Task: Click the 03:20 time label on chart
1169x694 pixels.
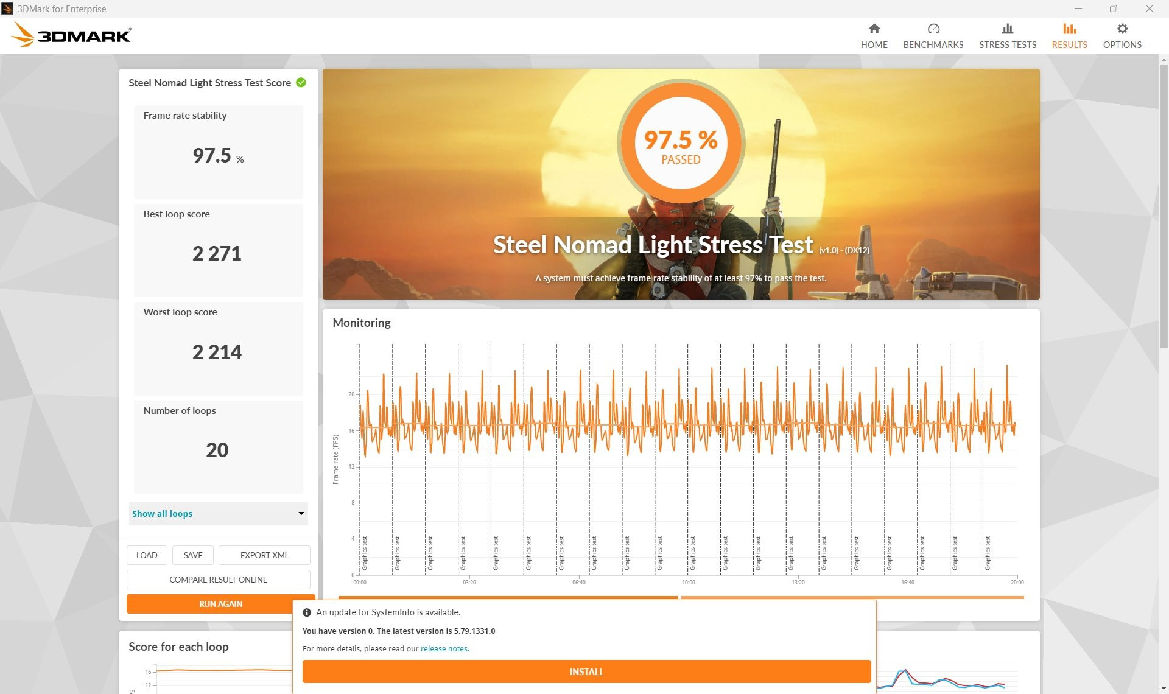Action: pos(469,583)
